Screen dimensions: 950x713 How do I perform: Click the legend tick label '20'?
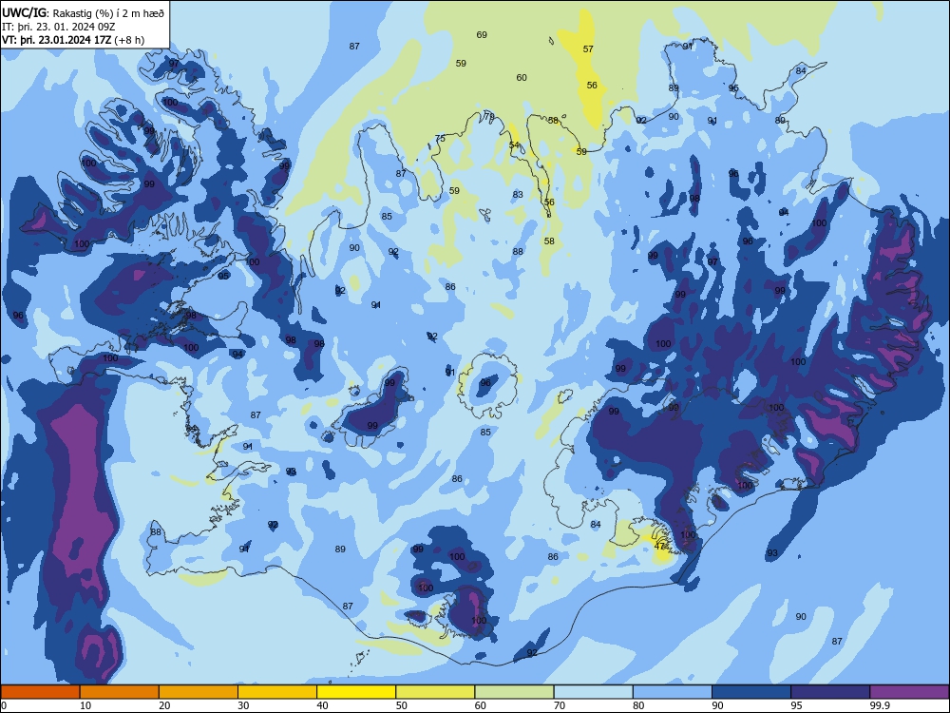pyautogui.click(x=164, y=705)
